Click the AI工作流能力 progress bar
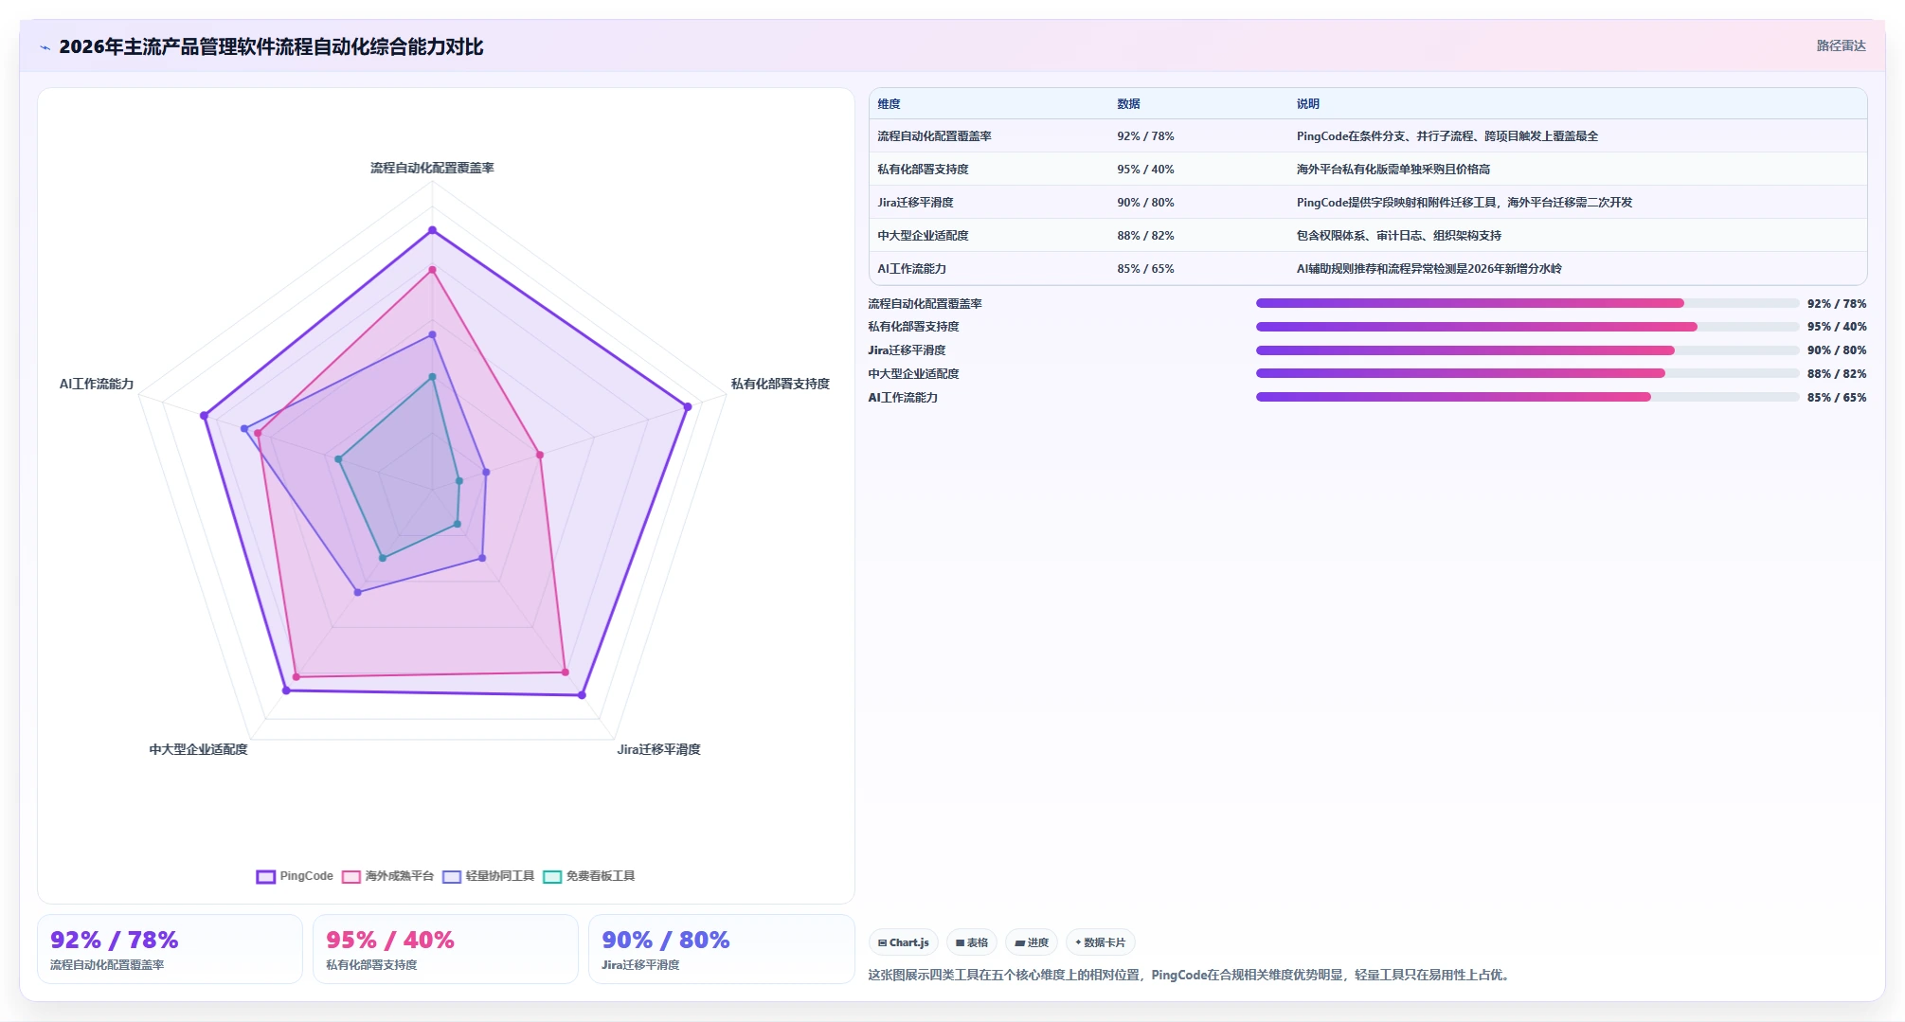Viewport: 1905px width, 1022px height. (x=1527, y=398)
